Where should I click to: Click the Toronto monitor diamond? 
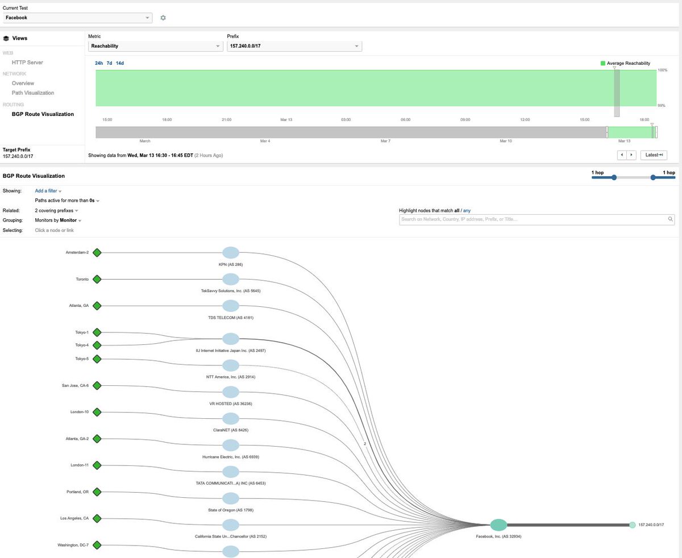(97, 279)
